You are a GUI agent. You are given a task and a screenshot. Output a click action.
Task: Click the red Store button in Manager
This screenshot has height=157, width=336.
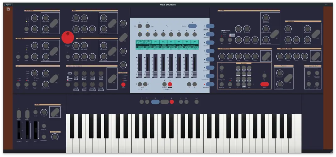point(265,84)
